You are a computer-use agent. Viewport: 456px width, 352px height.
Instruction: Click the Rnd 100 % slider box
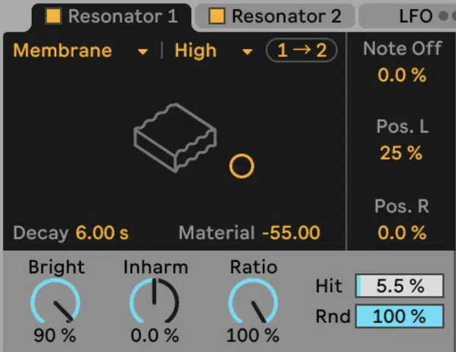tap(399, 316)
